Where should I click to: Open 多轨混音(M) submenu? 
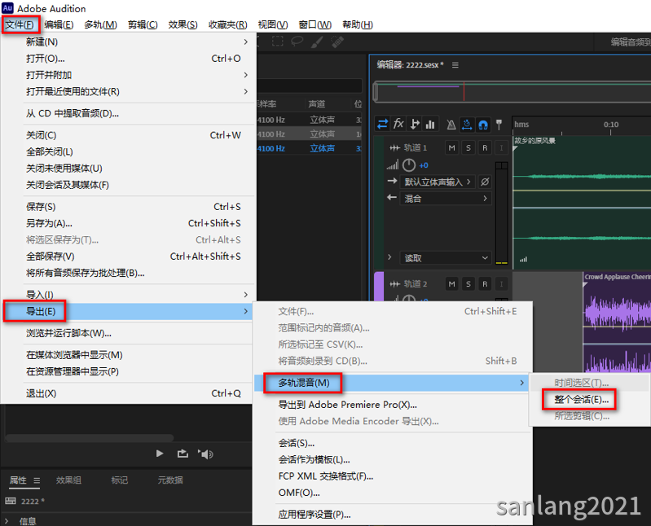point(393,383)
